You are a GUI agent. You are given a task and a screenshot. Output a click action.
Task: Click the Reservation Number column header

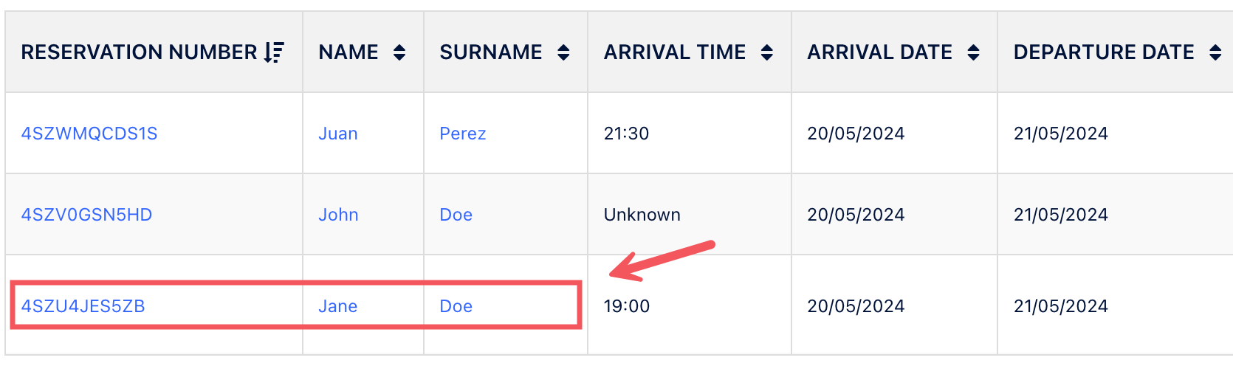[x=139, y=52]
